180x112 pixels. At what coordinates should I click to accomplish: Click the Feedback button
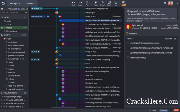(163, 110)
